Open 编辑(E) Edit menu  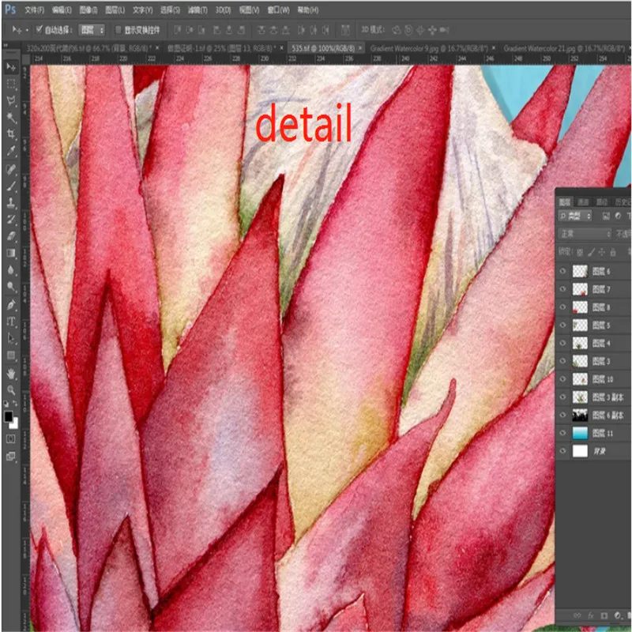coord(62,10)
